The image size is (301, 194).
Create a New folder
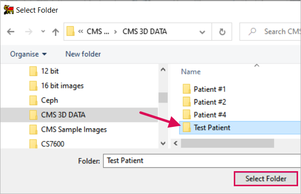point(83,54)
